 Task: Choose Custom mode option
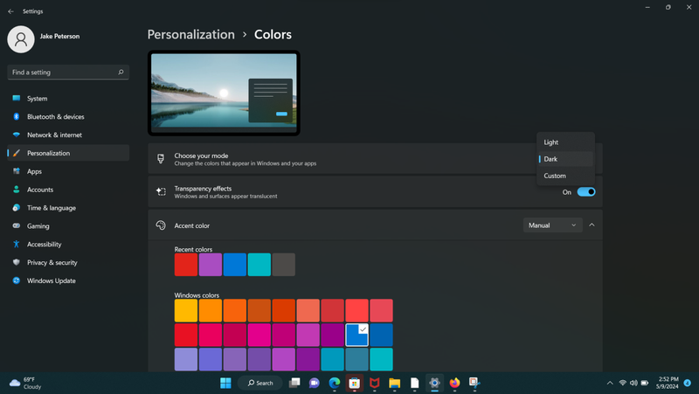point(555,176)
